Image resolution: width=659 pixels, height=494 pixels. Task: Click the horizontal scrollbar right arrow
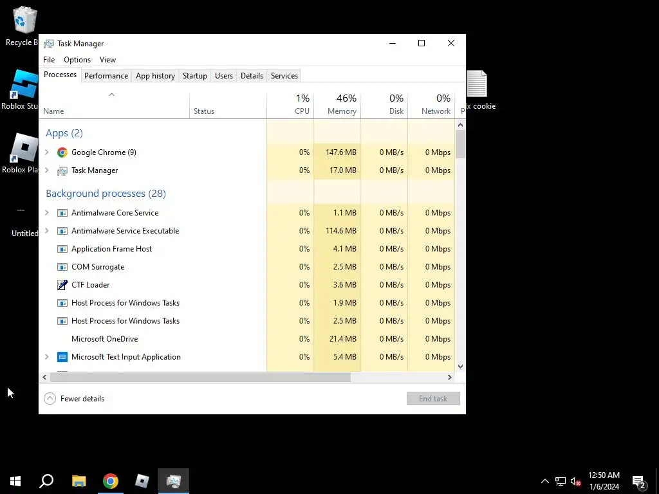coord(450,377)
